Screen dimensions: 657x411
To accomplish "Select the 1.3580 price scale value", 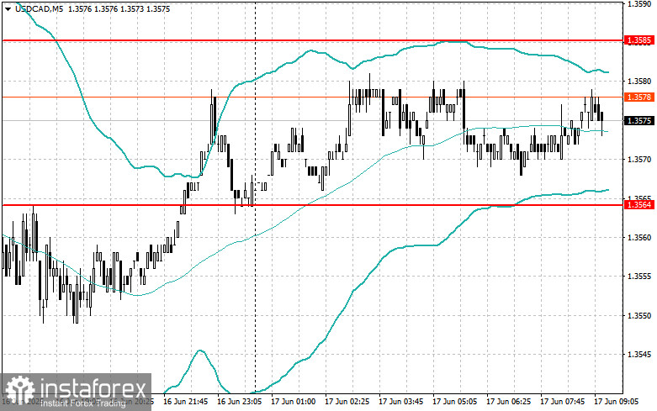I will point(639,81).
